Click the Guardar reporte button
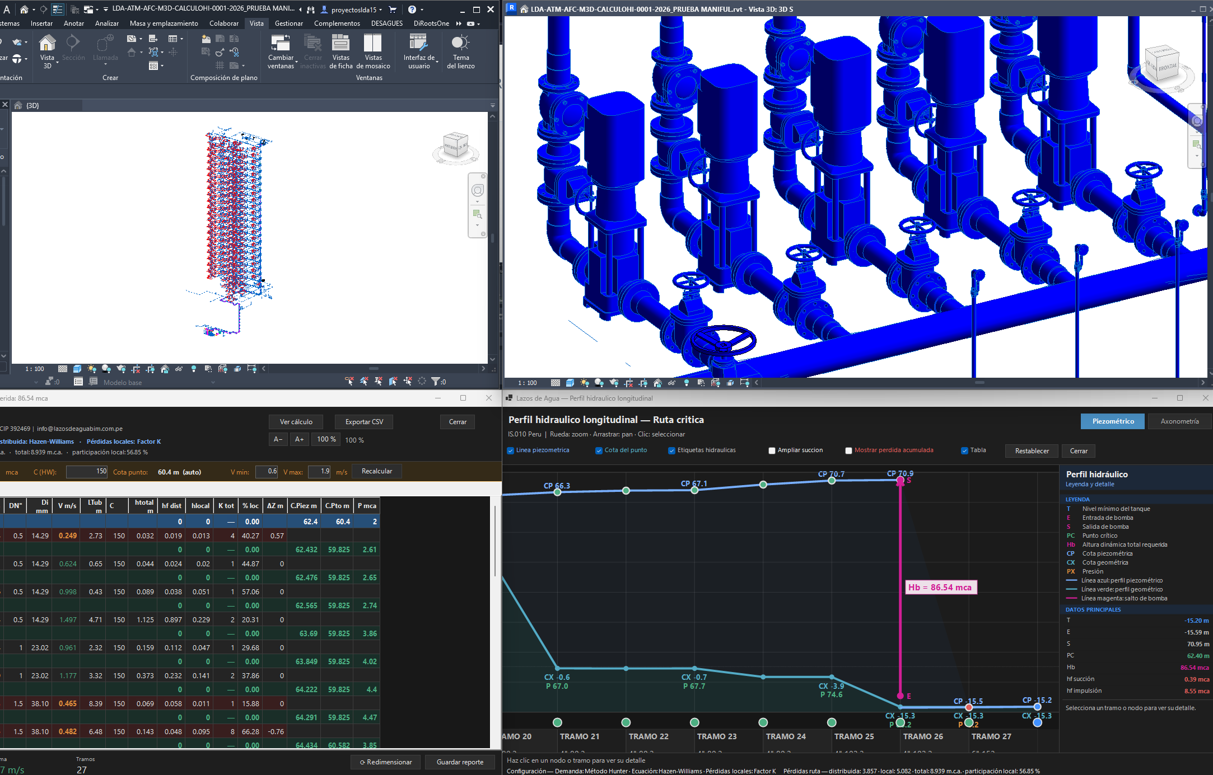Viewport: 1213px width, 775px height. 460,762
